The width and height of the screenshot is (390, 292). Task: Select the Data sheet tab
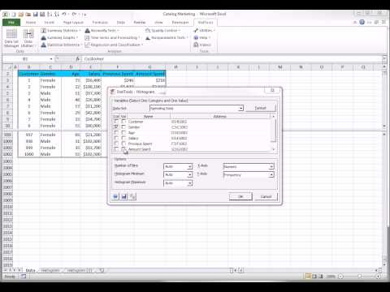coord(30,270)
